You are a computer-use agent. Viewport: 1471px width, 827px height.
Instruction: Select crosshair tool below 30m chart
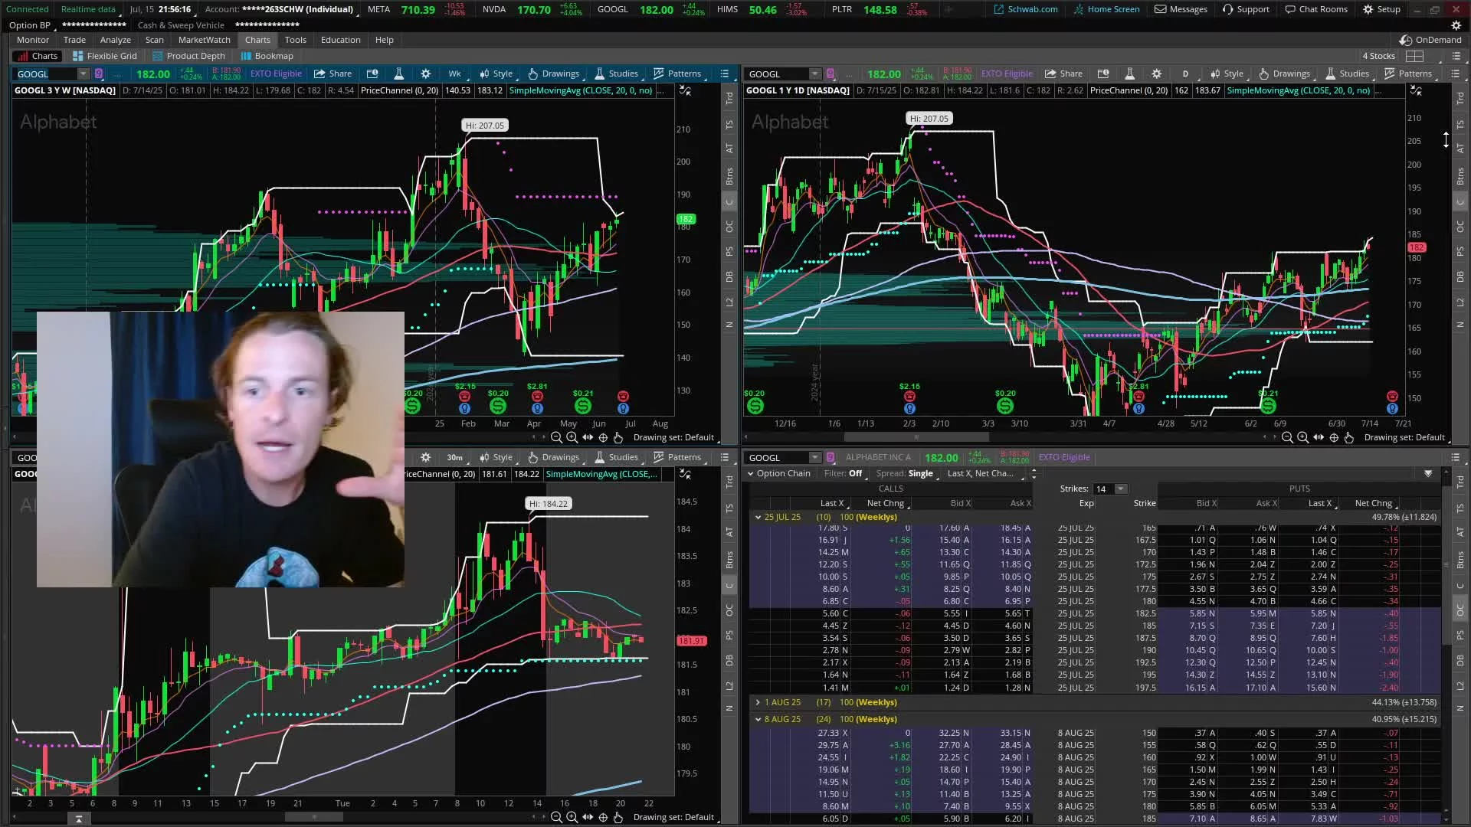(x=603, y=817)
